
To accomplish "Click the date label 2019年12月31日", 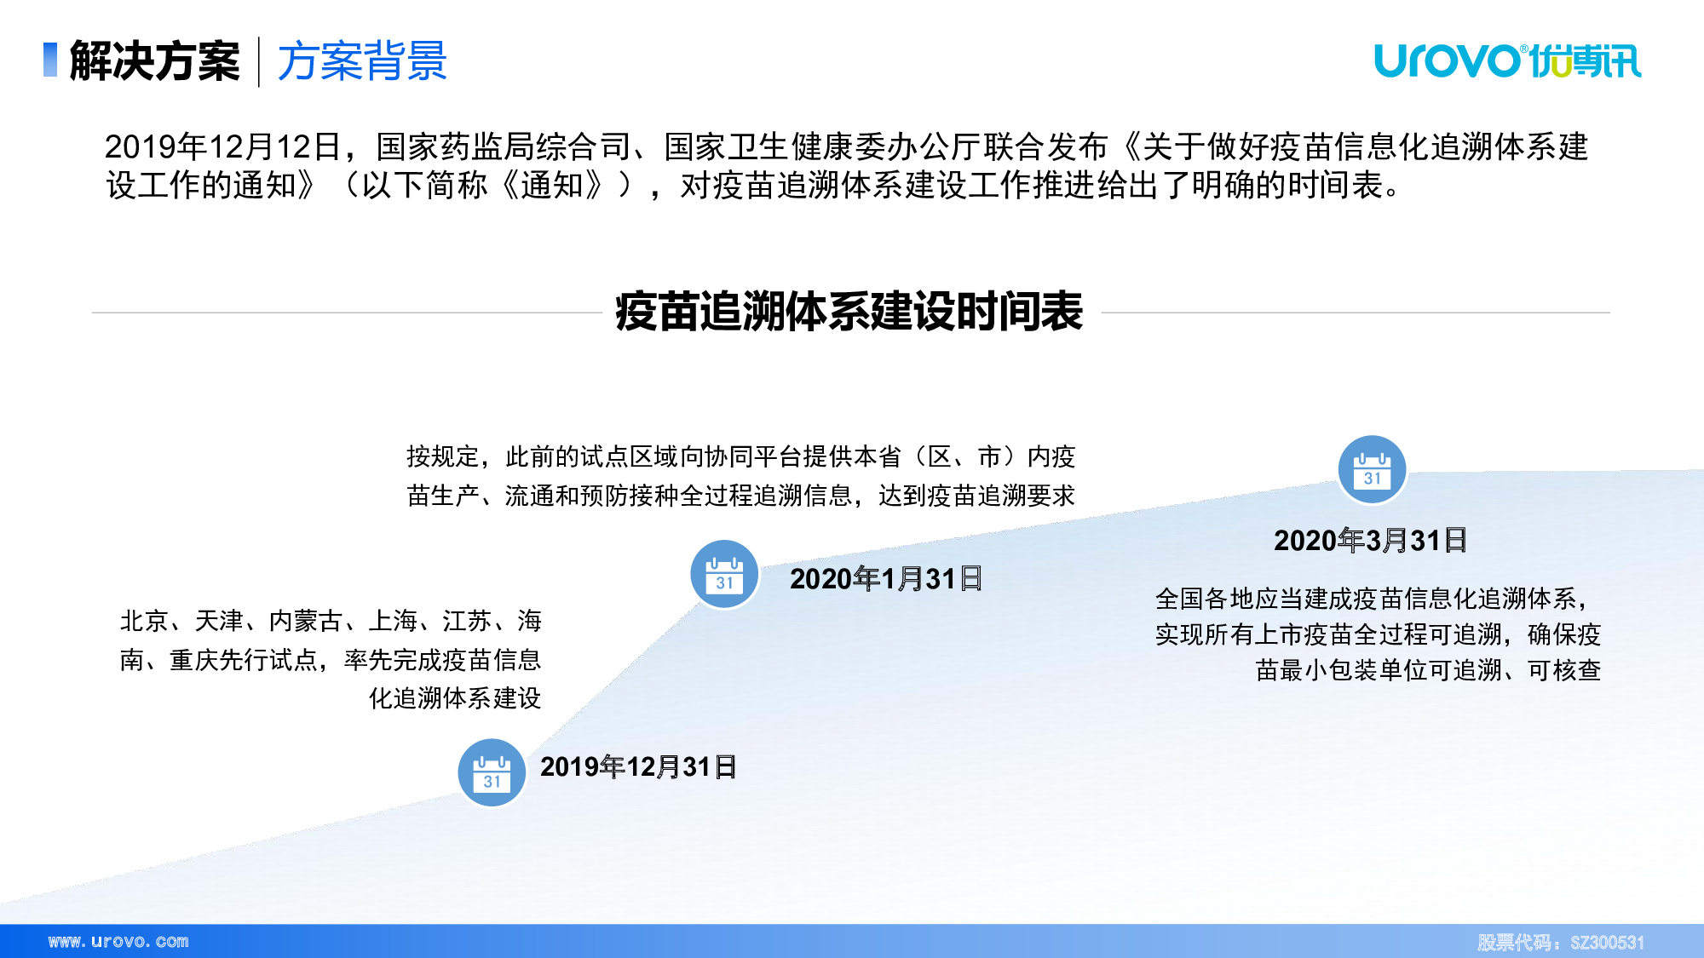I will pyautogui.click(x=638, y=767).
